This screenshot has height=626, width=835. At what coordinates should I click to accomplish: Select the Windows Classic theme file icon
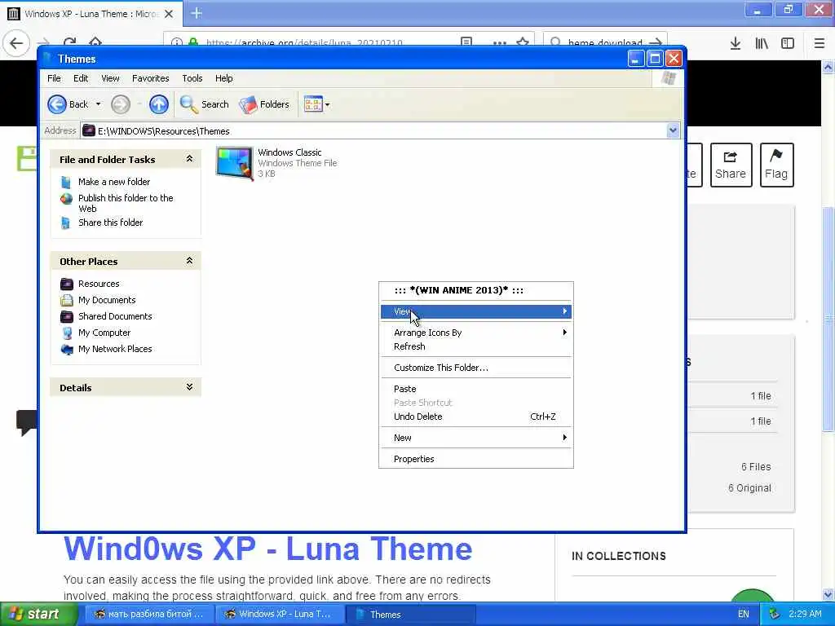234,163
